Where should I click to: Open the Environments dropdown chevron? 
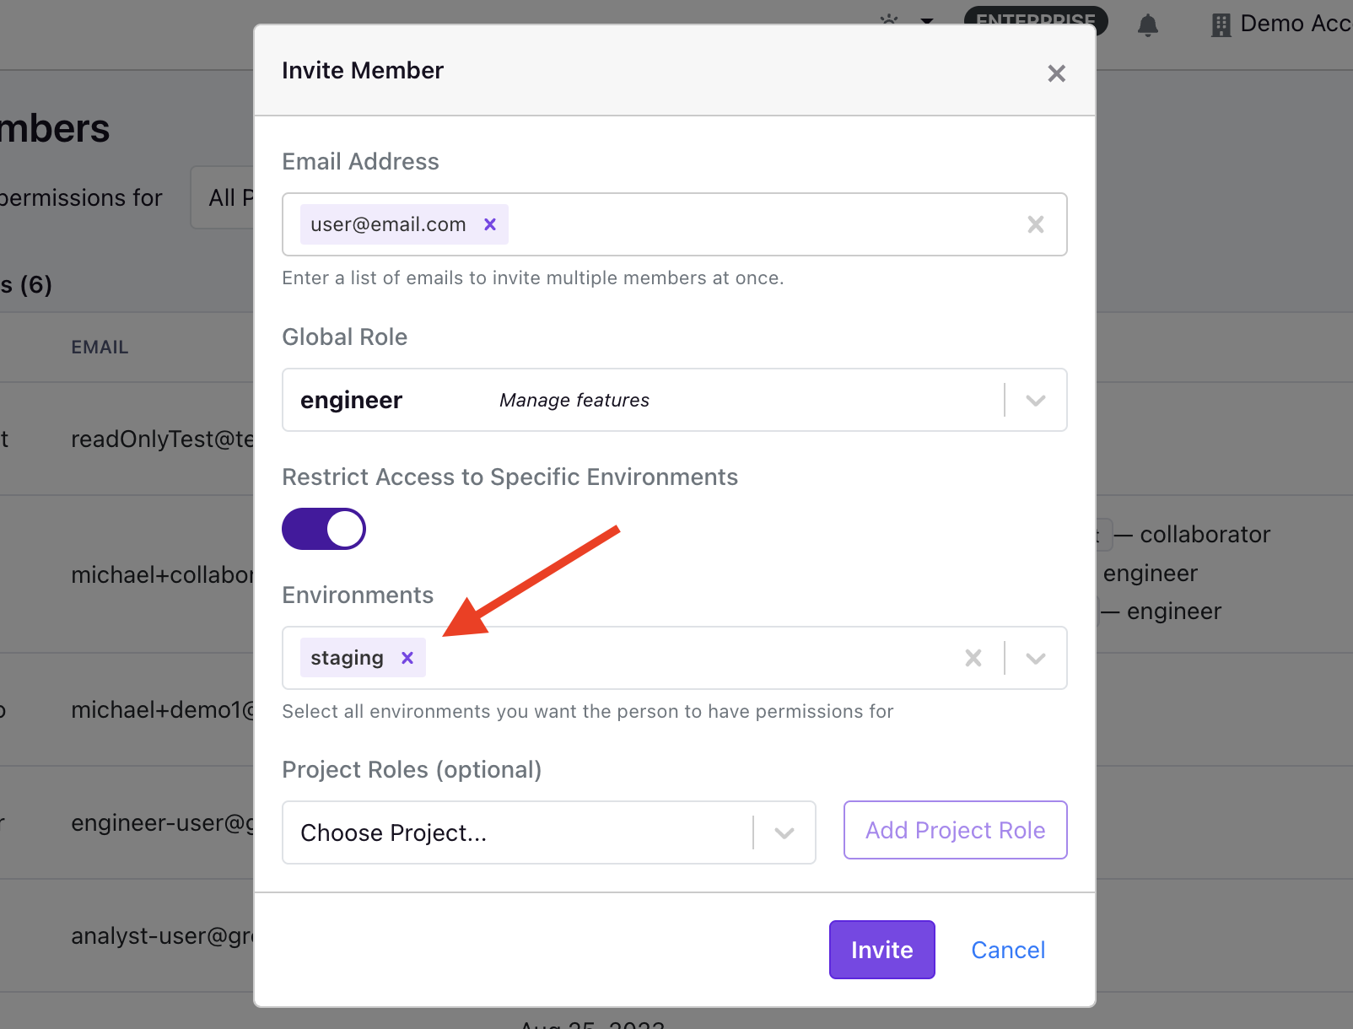point(1036,658)
